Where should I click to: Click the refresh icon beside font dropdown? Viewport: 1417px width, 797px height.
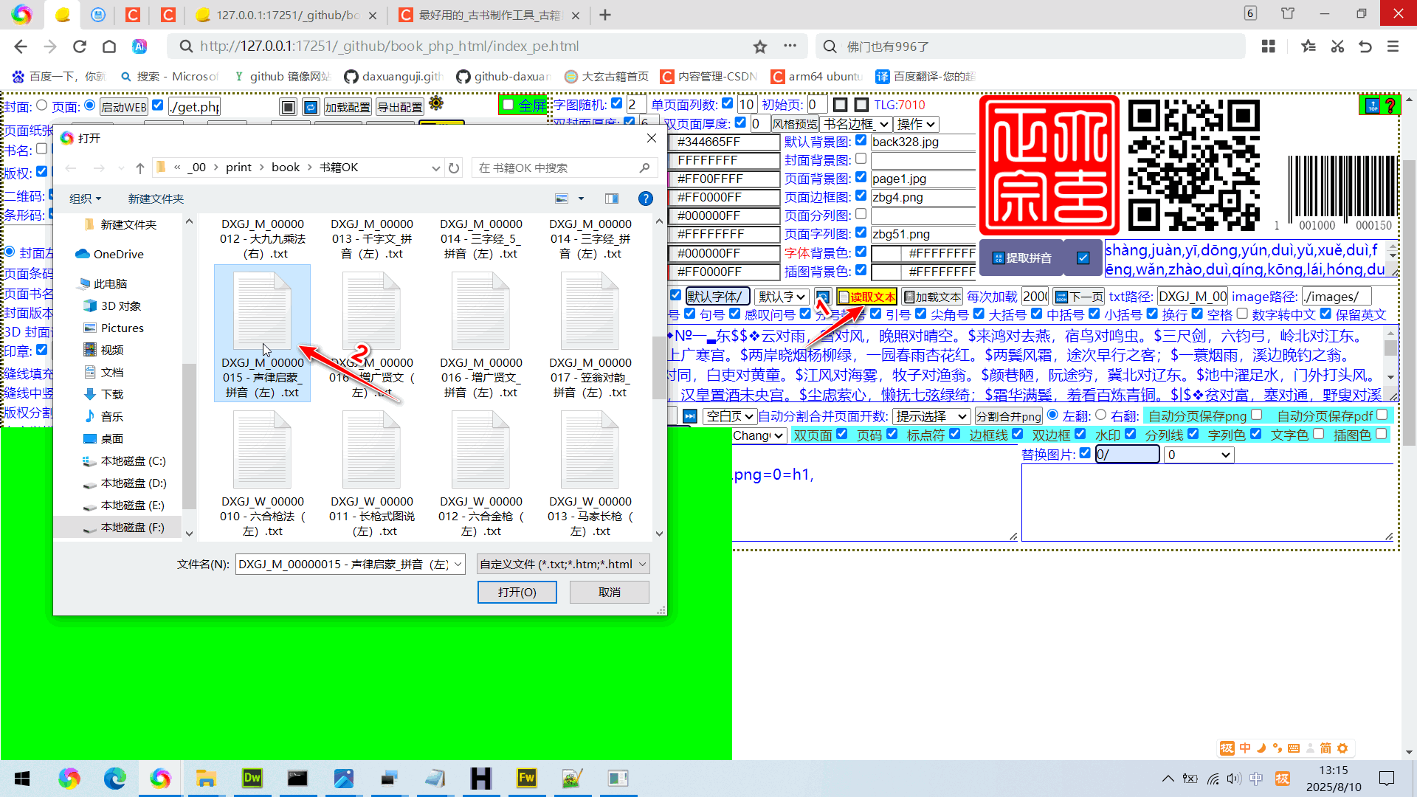822,297
